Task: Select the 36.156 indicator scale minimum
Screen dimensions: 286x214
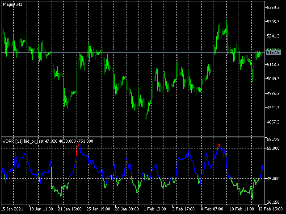Action: 273,202
